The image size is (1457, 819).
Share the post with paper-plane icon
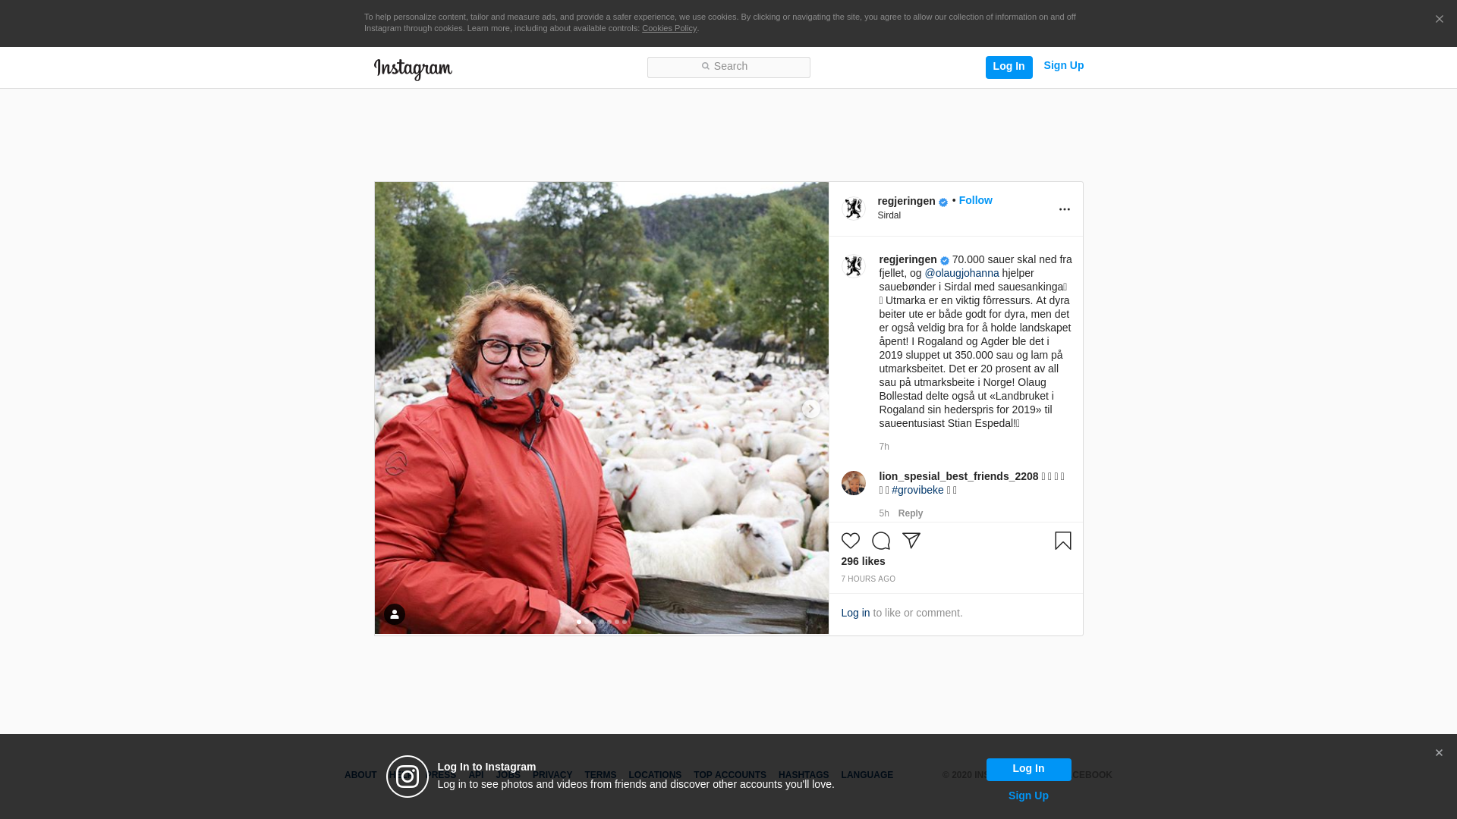tap(911, 541)
